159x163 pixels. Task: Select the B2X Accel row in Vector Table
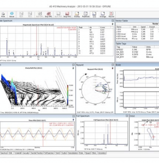coord(137,34)
